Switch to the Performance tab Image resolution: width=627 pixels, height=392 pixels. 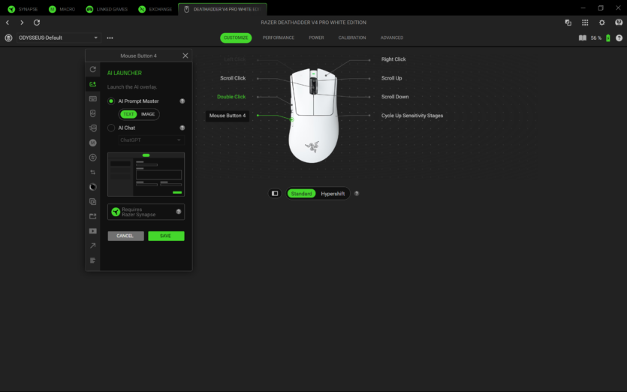click(278, 38)
